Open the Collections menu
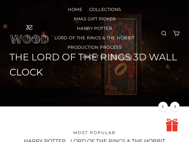Image resolution: width=189 pixels, height=142 pixels. point(105,10)
